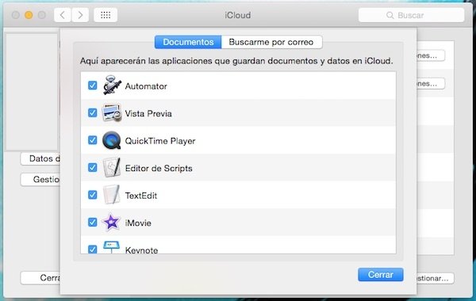The width and height of the screenshot is (476, 301).
Task: Click the Automator robot icon
Action: 112,86
